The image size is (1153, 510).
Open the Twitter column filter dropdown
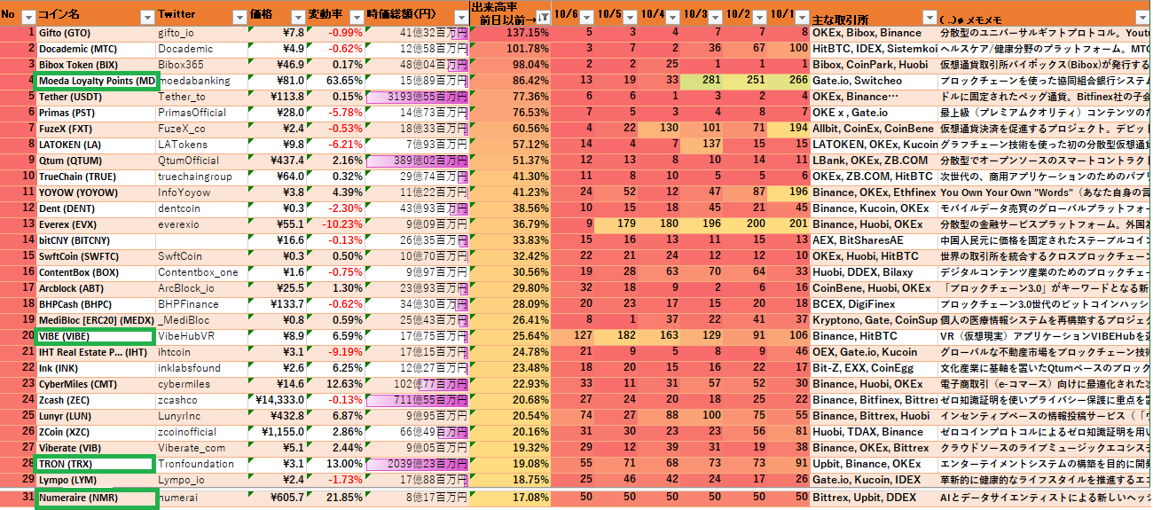pos(238,17)
